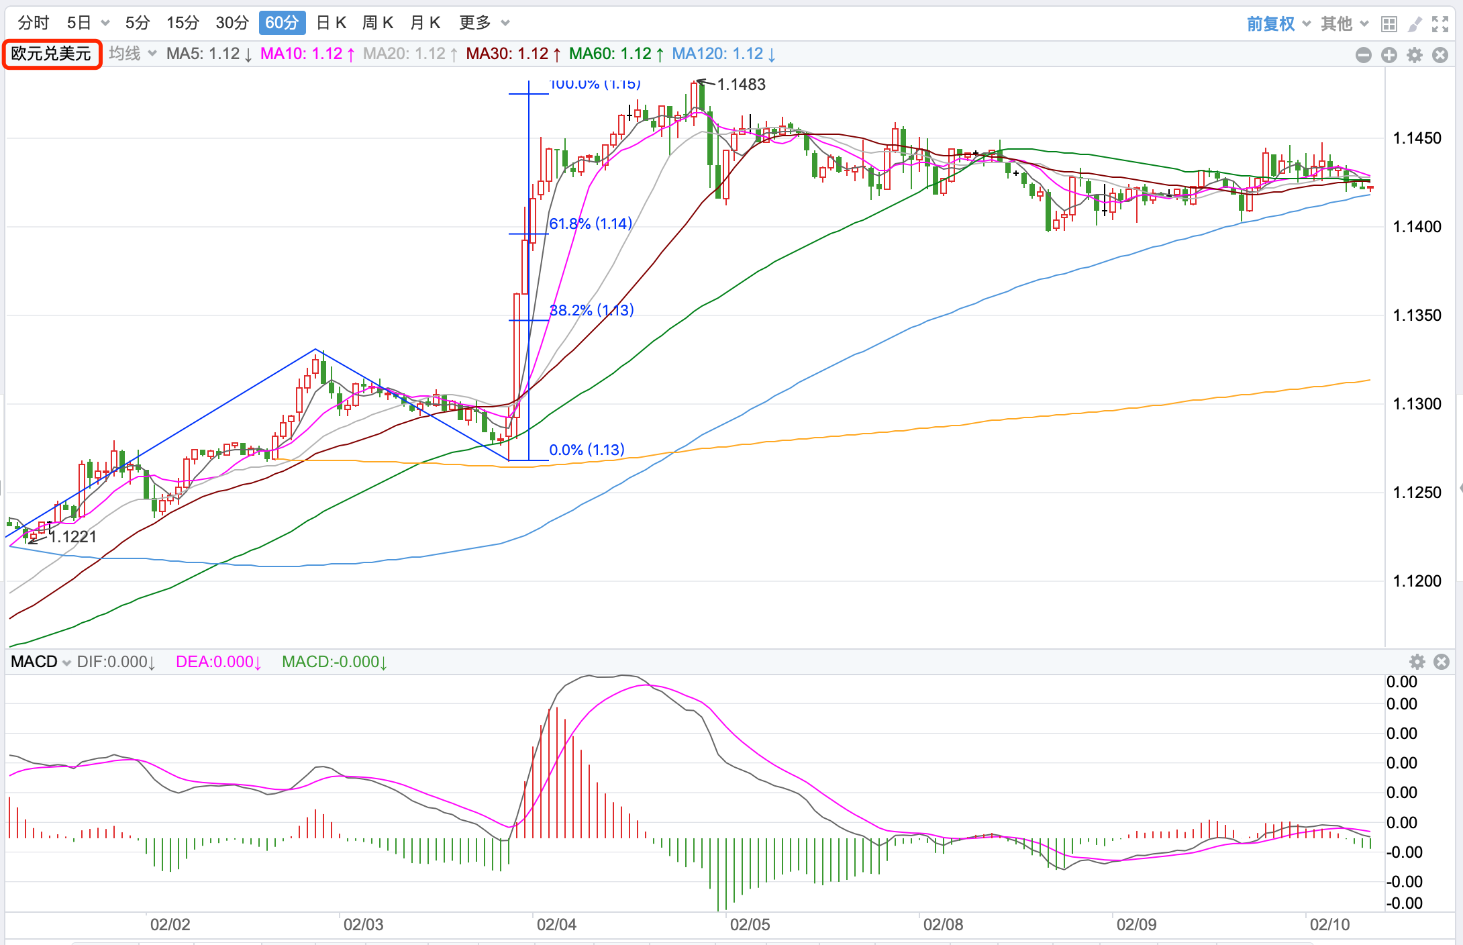The width and height of the screenshot is (1463, 945).
Task: Expand the 前复权 adjustment dropdown
Action: click(x=1278, y=24)
